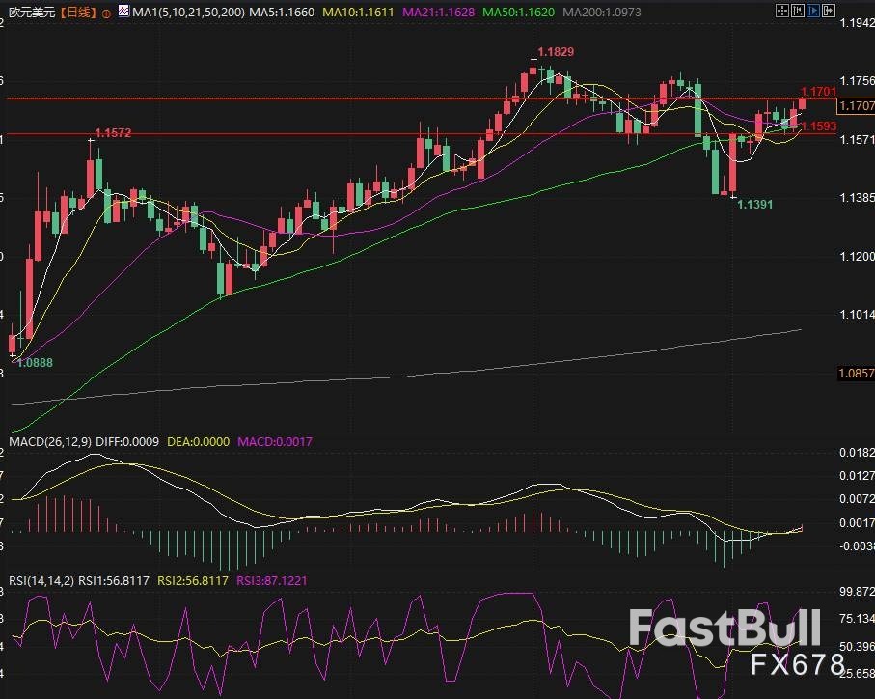Viewport: 875px width, 699px height.
Task: Select the 欧元美元 symbol name
Action: pyautogui.click(x=29, y=14)
